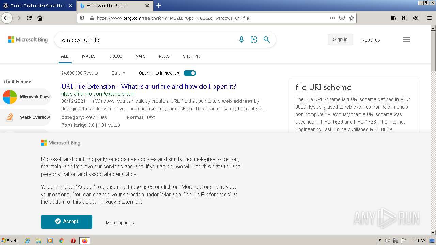
Task: Show the sidebar panel
Action: pyautogui.click(x=405, y=18)
